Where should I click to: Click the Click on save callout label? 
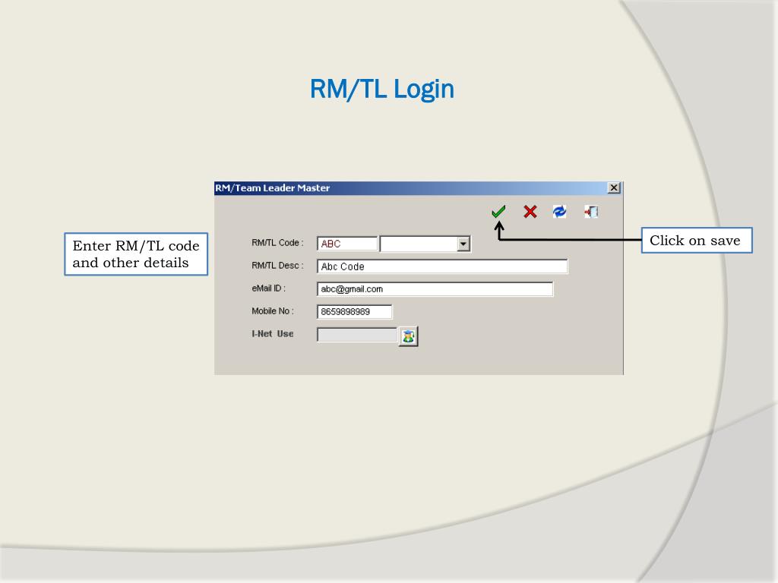click(695, 240)
